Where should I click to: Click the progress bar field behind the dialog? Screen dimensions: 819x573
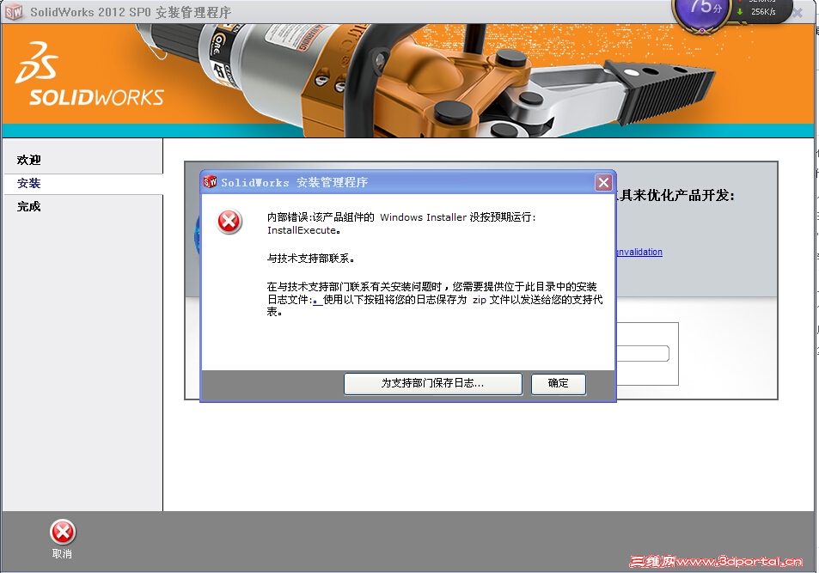(643, 354)
